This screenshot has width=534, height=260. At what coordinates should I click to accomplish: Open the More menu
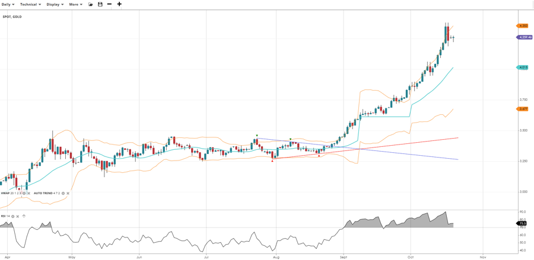click(x=75, y=4)
